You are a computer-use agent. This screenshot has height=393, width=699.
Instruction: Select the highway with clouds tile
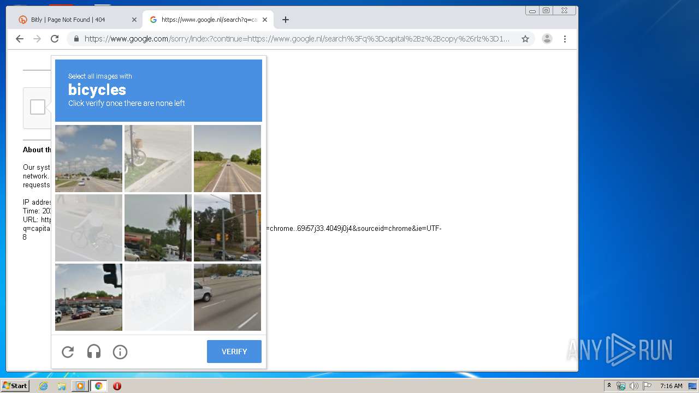point(88,158)
